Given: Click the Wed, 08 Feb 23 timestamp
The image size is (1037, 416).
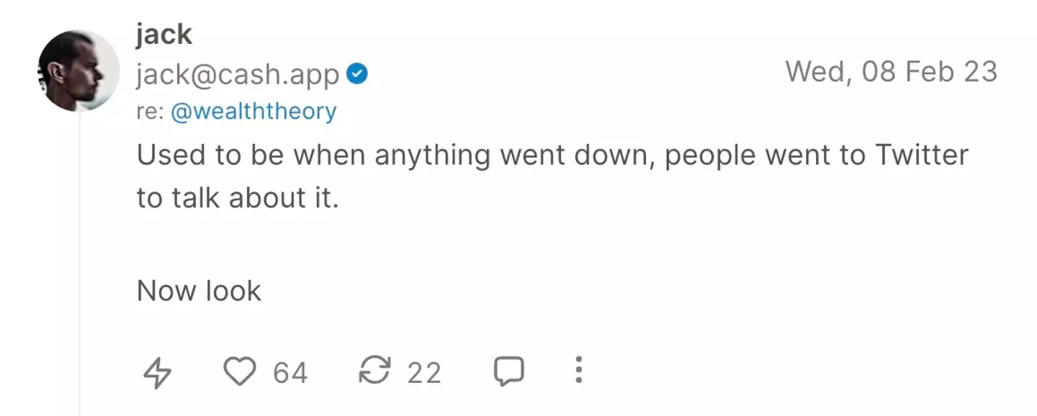Looking at the screenshot, I should click(891, 72).
